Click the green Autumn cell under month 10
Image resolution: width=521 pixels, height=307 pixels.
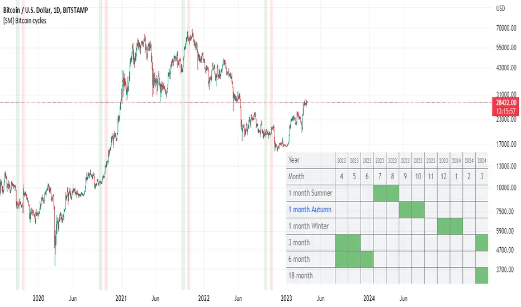coord(418,210)
